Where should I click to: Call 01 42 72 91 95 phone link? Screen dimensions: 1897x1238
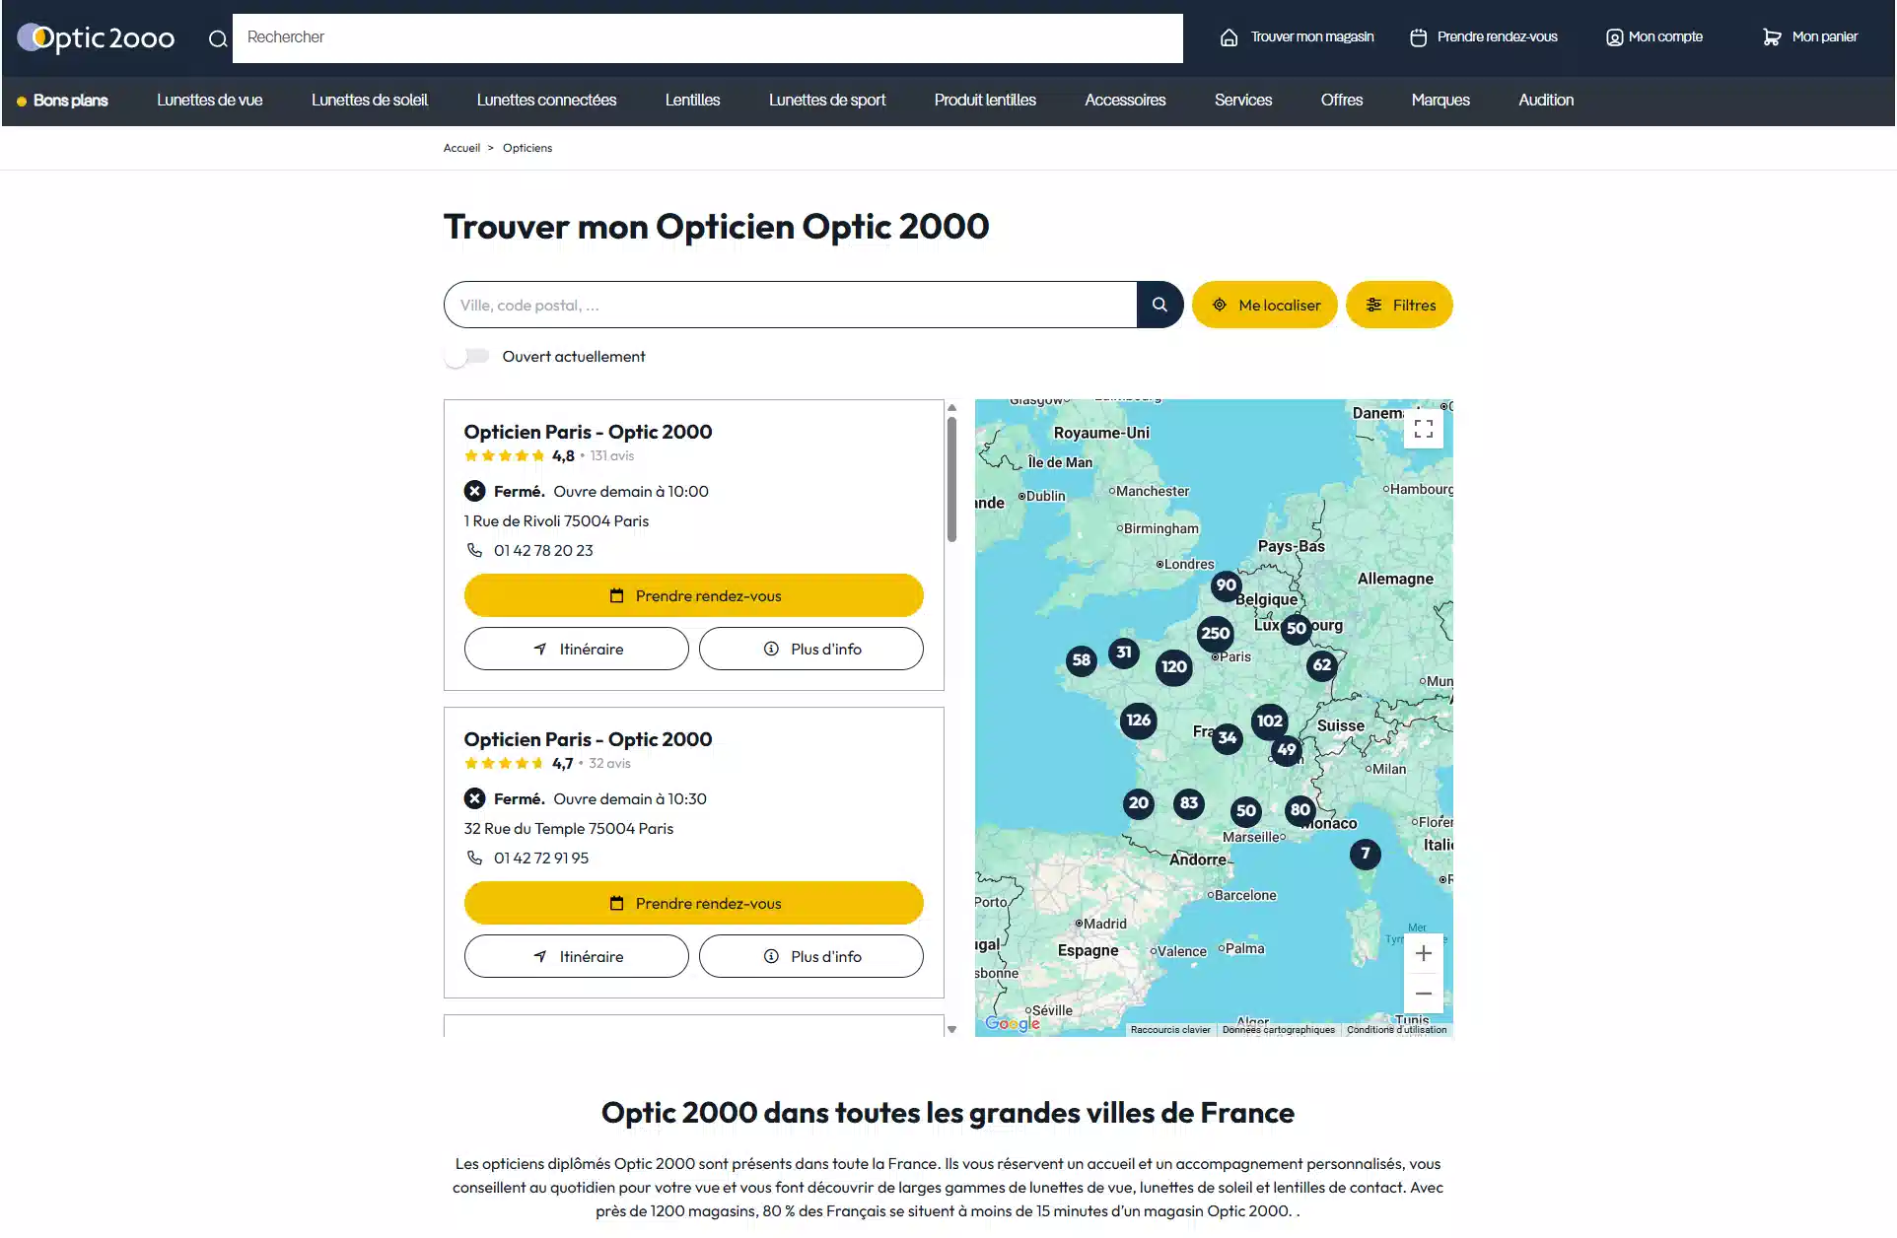tap(541, 859)
